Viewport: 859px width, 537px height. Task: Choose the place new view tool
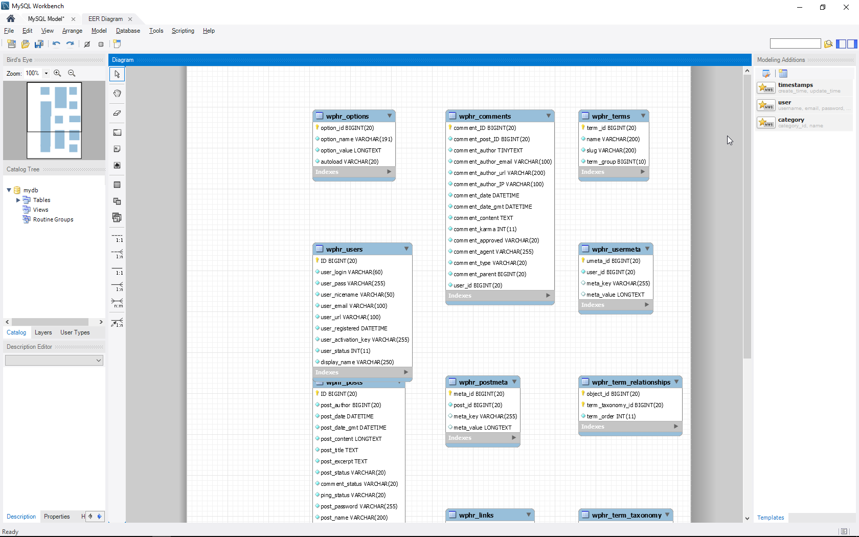pyautogui.click(x=117, y=201)
